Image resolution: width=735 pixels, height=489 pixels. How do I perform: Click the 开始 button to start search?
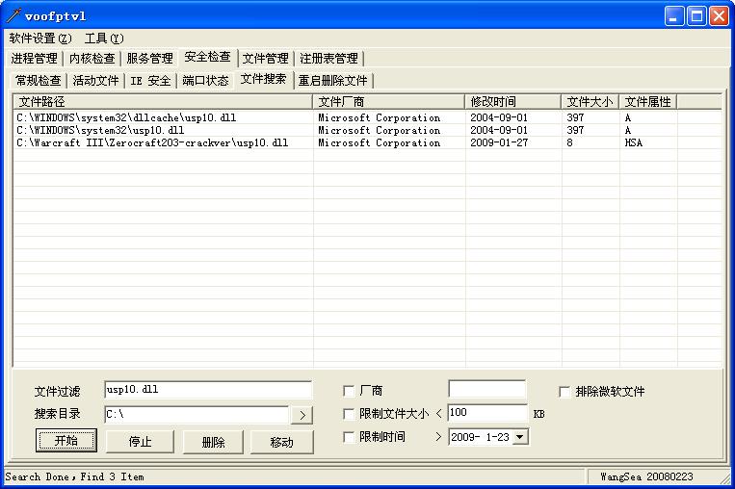point(66,440)
